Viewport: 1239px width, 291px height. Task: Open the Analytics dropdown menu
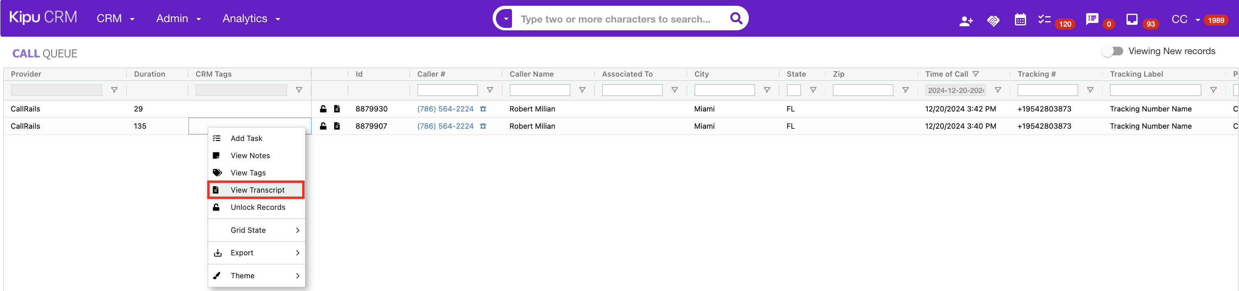251,19
